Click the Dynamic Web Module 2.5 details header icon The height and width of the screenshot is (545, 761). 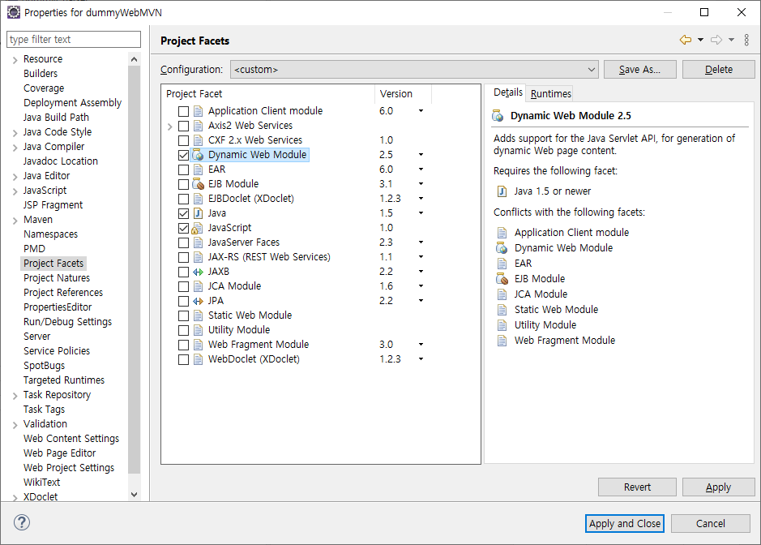click(498, 116)
